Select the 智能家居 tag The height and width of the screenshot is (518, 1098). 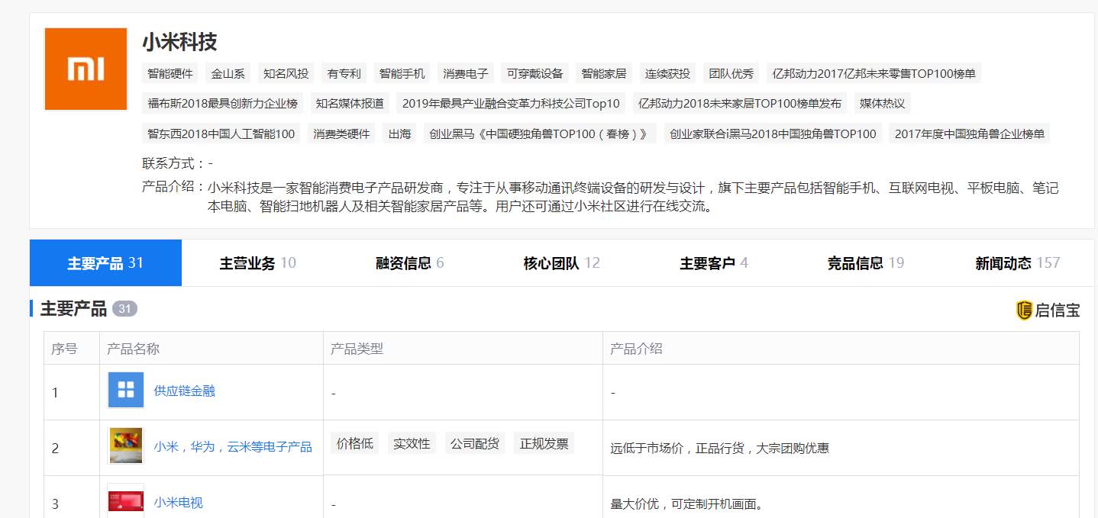tap(604, 73)
